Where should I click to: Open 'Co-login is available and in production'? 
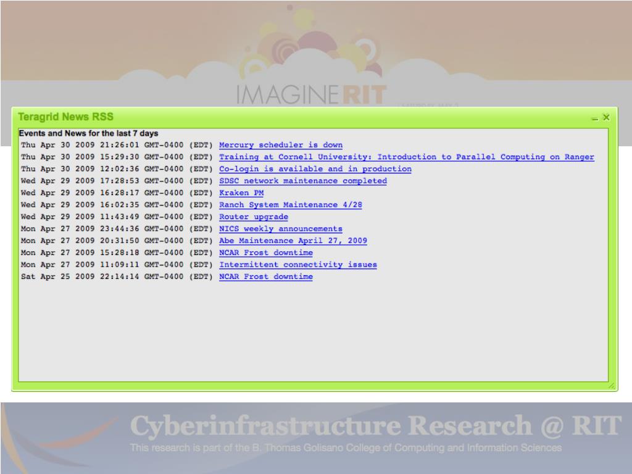(x=315, y=169)
